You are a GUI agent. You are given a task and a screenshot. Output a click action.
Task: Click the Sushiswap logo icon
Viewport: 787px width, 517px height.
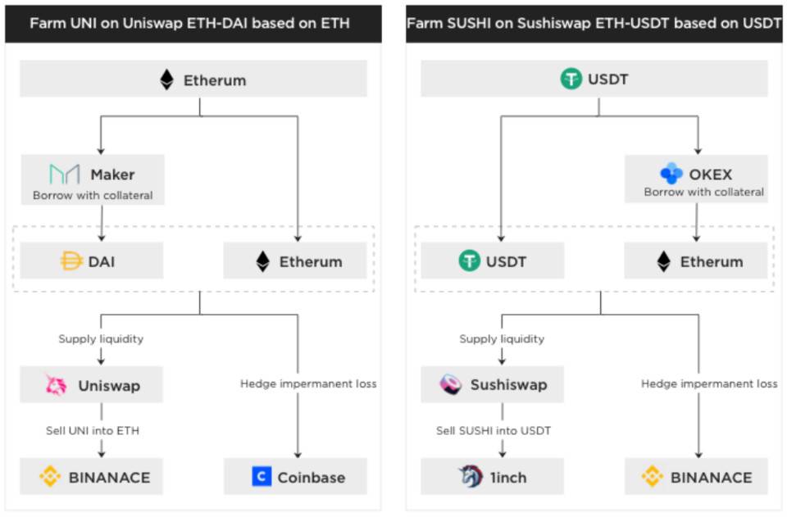[451, 384]
